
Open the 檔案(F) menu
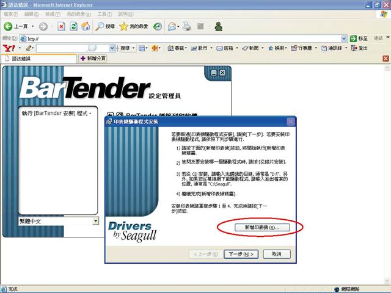point(11,14)
